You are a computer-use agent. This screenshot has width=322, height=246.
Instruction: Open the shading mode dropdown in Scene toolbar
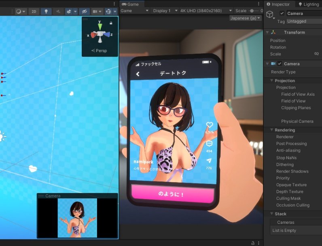pos(21,11)
